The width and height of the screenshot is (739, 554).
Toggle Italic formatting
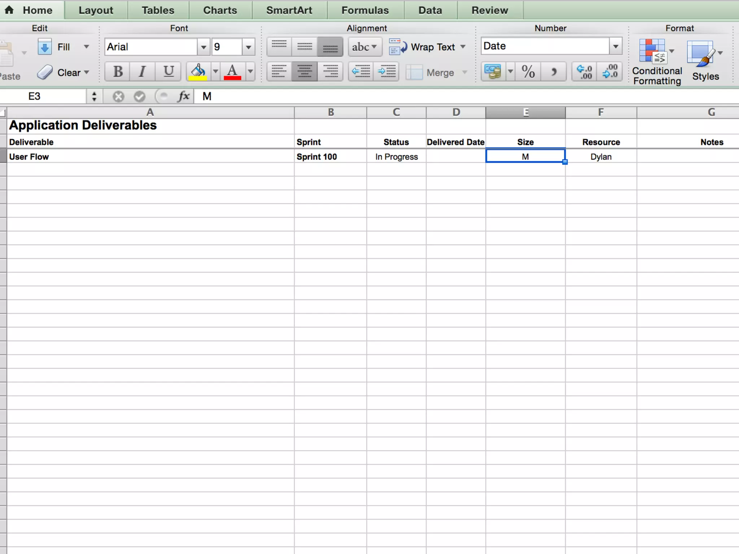[143, 71]
